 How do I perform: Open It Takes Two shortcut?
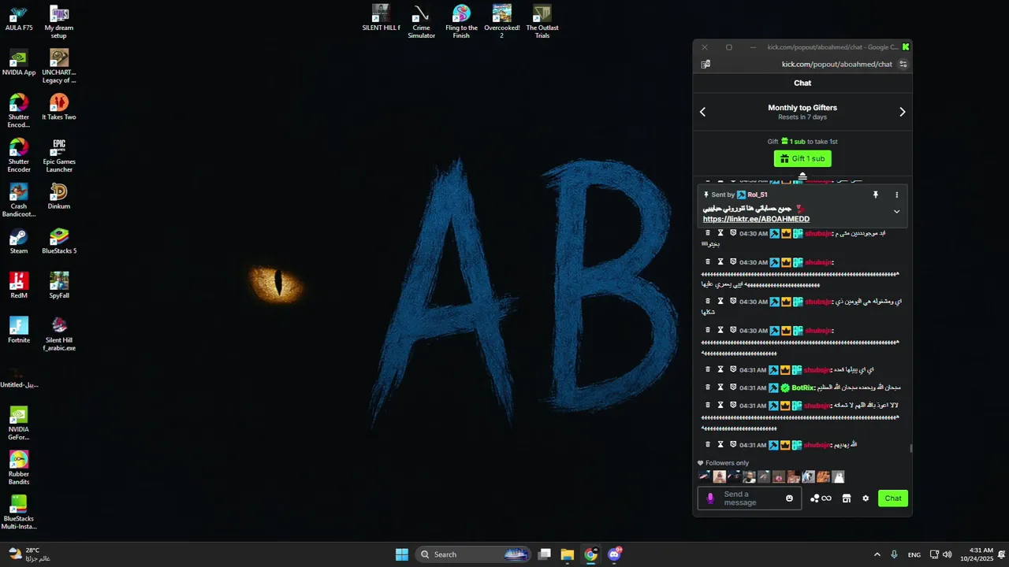click(59, 108)
